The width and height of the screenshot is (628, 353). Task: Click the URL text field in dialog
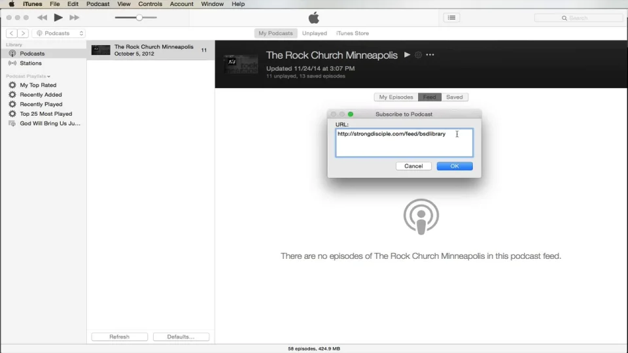(x=404, y=143)
